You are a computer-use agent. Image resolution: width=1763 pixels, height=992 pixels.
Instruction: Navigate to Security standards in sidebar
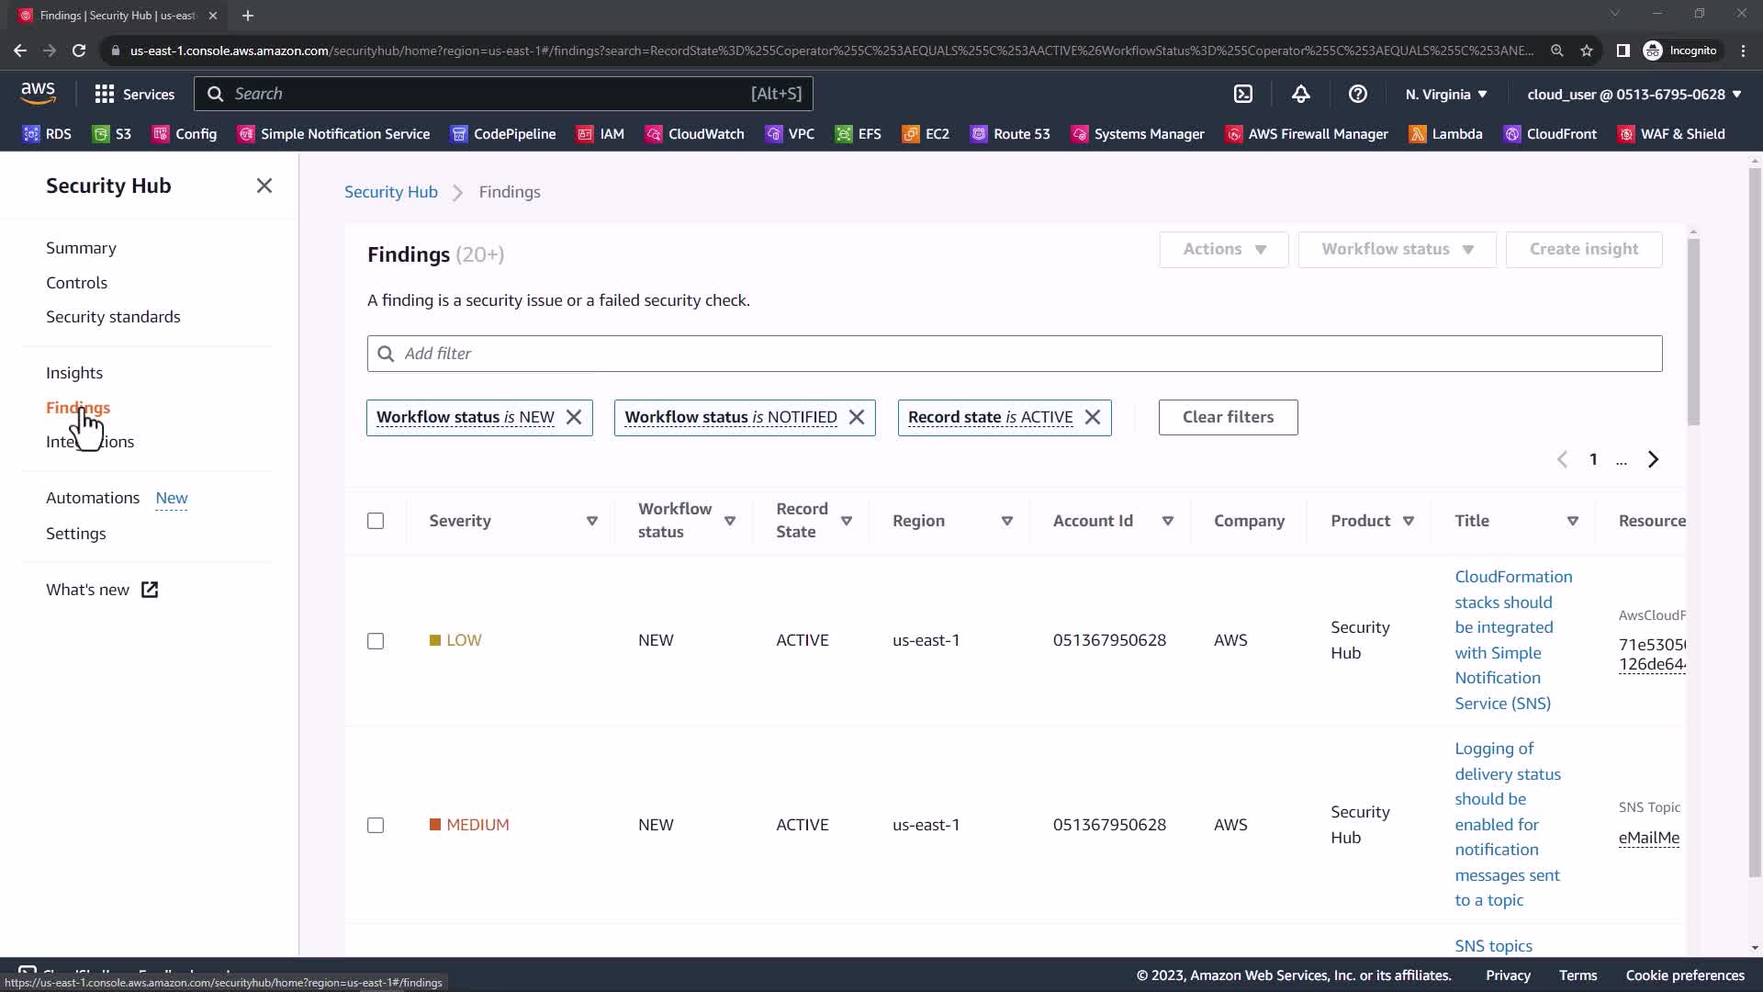click(x=113, y=317)
